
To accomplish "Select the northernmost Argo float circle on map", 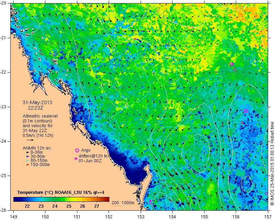I will pyautogui.click(x=231, y=64).
